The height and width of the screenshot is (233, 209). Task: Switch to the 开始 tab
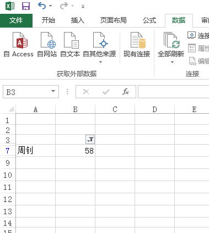click(x=49, y=20)
